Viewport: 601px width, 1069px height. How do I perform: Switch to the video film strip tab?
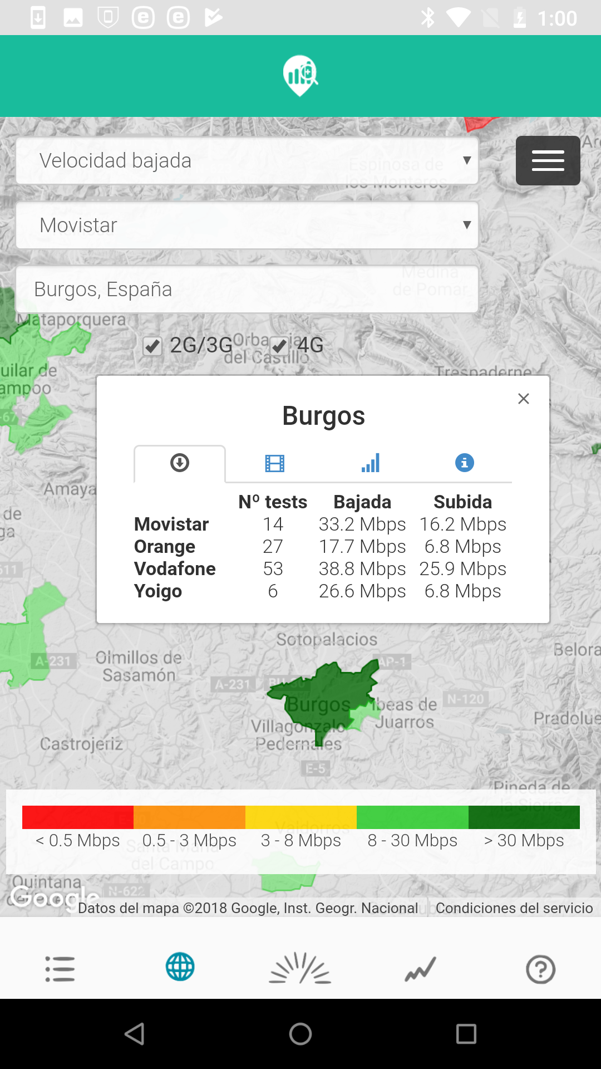pos(275,463)
